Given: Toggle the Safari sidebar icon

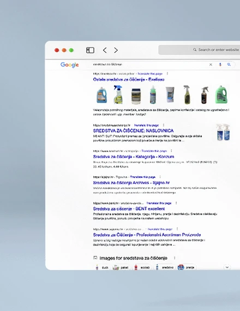Looking at the screenshot, I should point(90,50).
